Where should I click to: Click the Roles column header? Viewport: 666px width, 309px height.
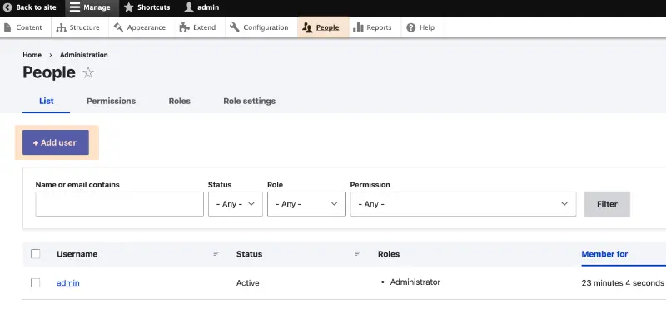point(389,254)
